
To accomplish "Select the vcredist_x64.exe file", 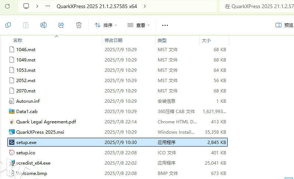I will [x=33, y=163].
